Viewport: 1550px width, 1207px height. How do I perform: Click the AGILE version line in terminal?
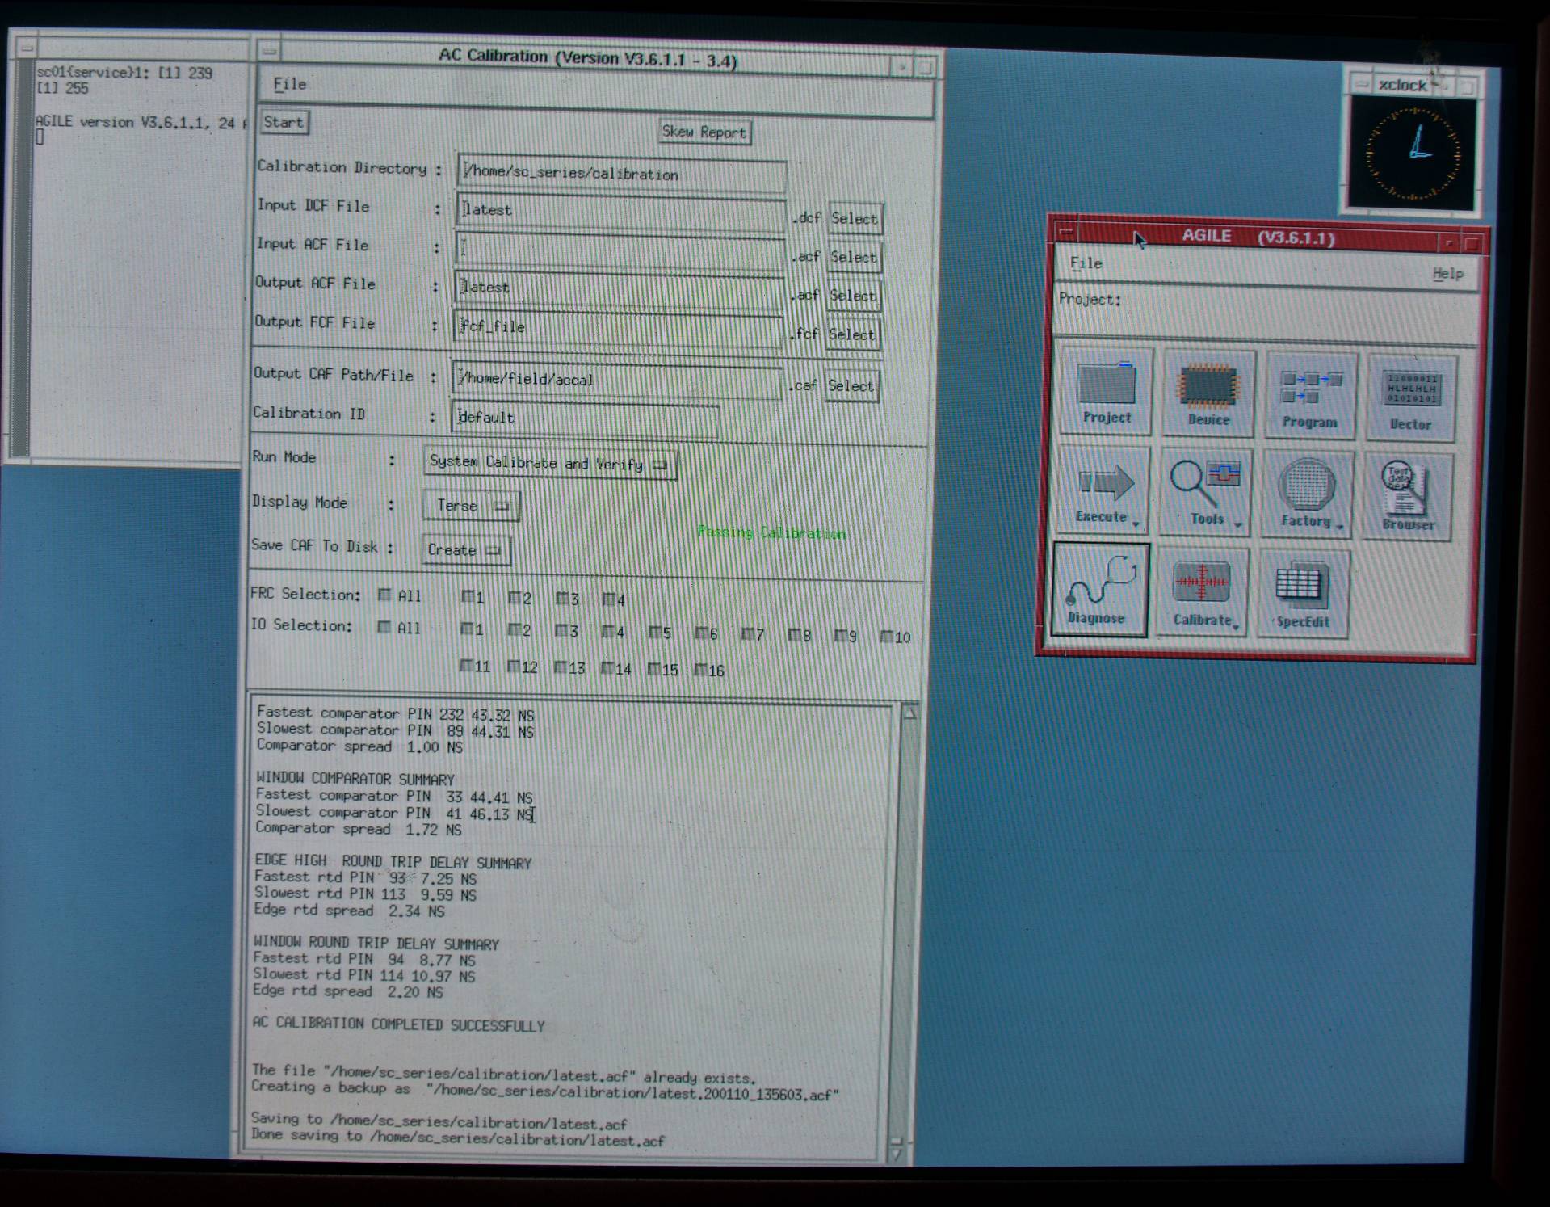[141, 122]
